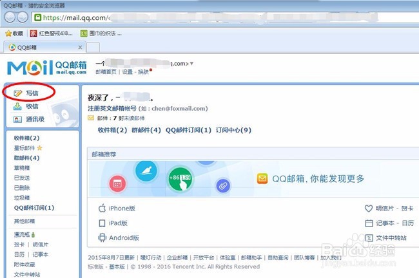Open a new blank tab
The image size is (419, 278).
point(93,47)
